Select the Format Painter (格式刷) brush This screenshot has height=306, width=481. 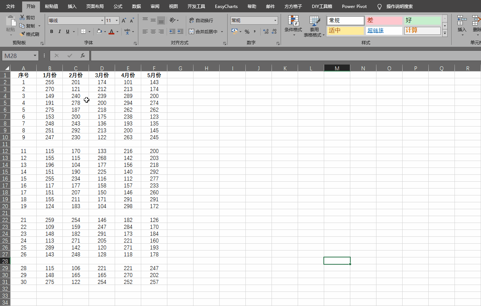[x=22, y=34]
